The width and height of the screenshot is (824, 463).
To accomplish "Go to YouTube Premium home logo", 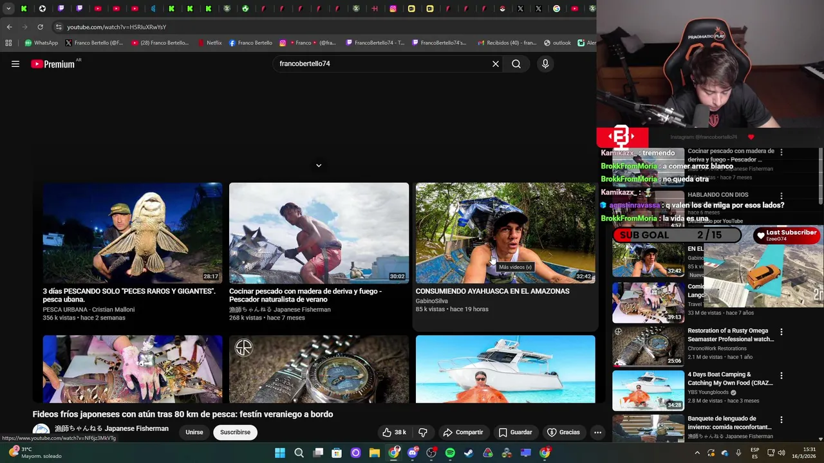I will (x=53, y=64).
